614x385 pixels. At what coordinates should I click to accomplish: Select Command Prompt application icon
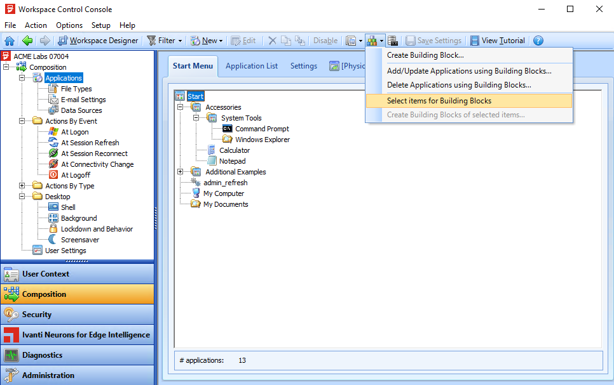point(227,129)
